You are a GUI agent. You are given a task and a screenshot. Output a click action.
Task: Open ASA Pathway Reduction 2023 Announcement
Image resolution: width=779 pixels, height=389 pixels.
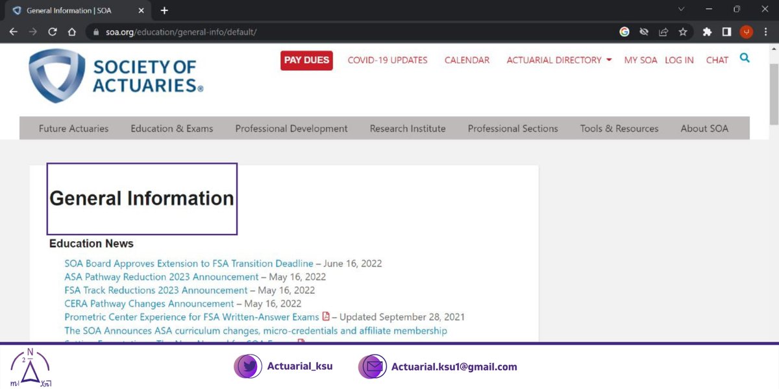[162, 277]
